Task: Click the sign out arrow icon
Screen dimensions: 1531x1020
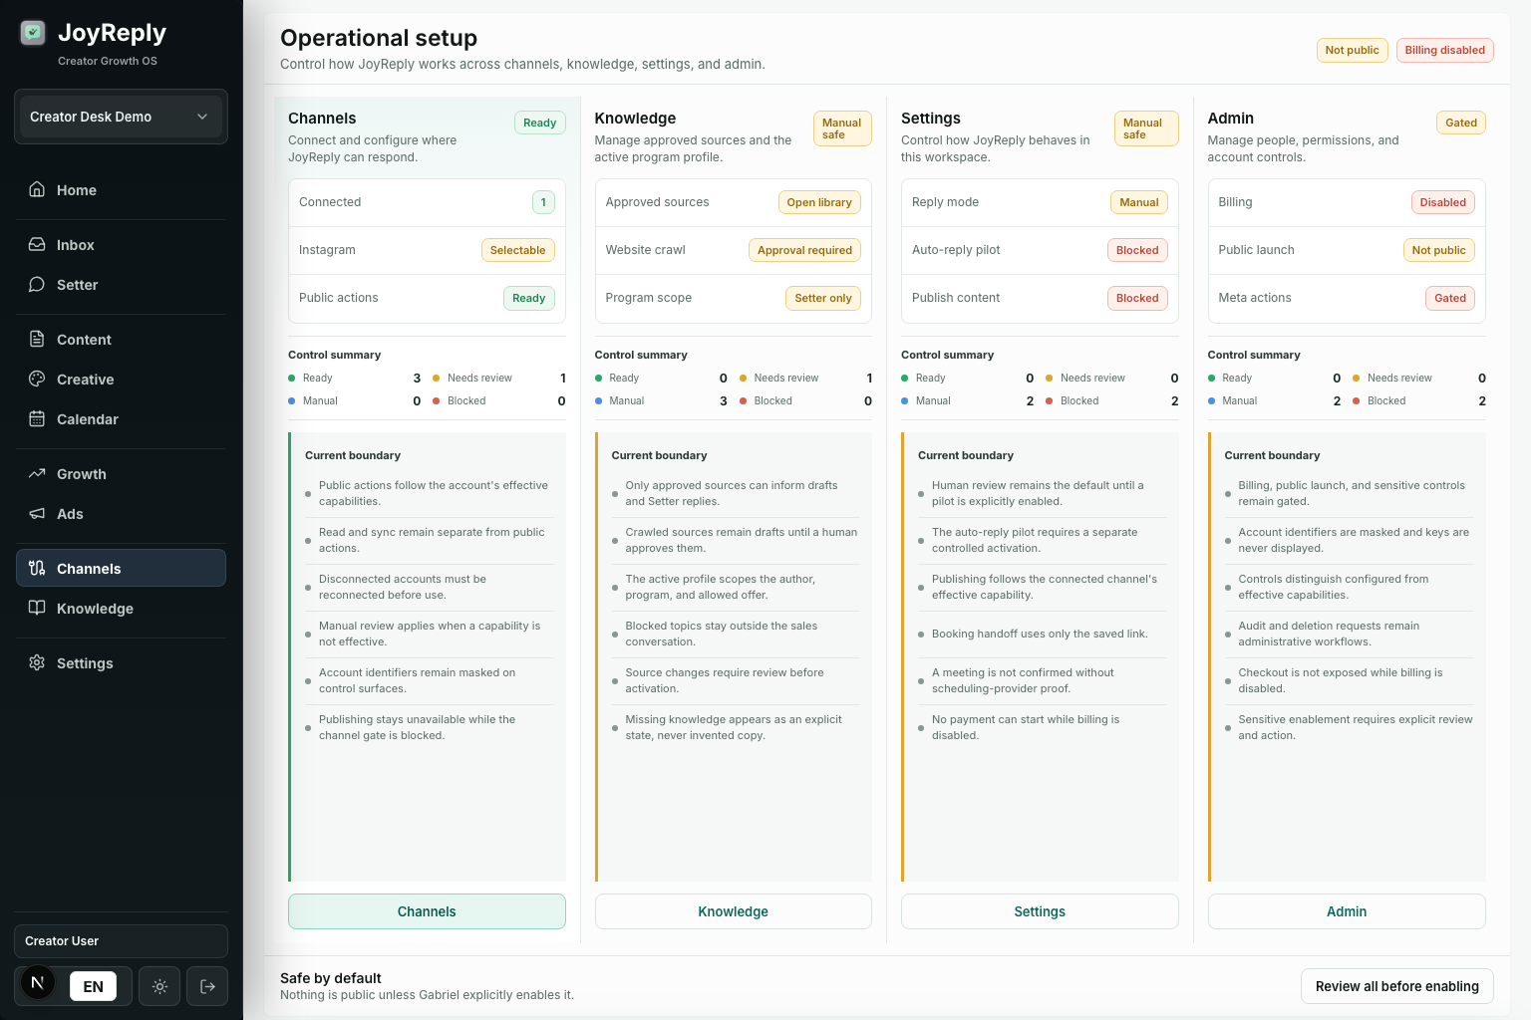Action: [207, 986]
